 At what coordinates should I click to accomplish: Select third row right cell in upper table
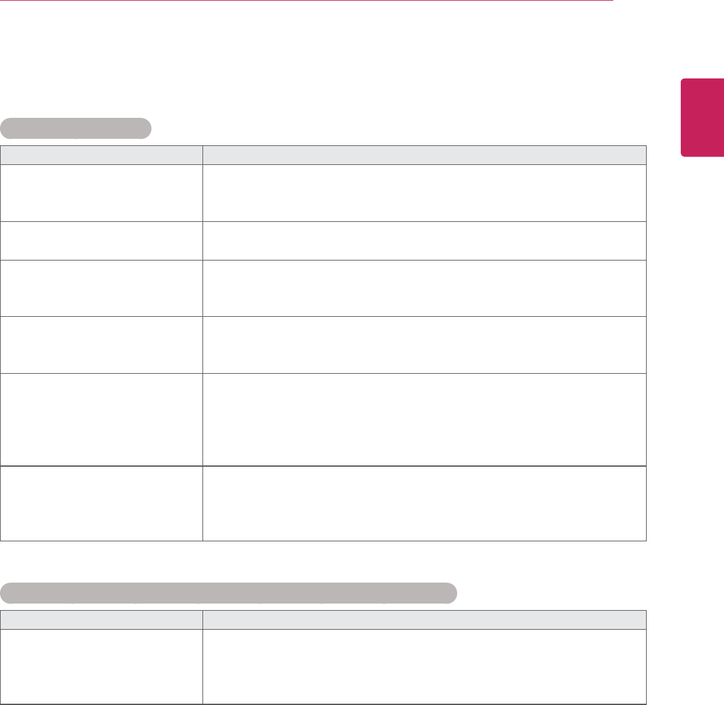424,288
